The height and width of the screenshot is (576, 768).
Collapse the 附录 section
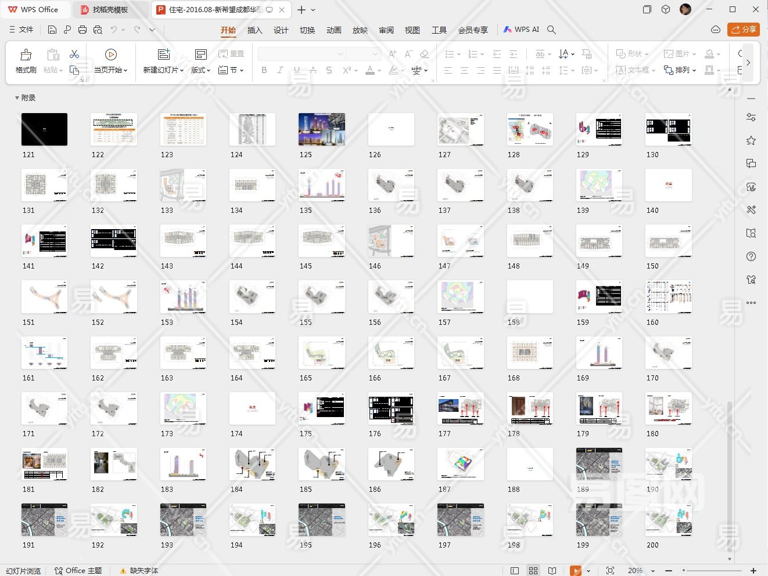point(17,98)
